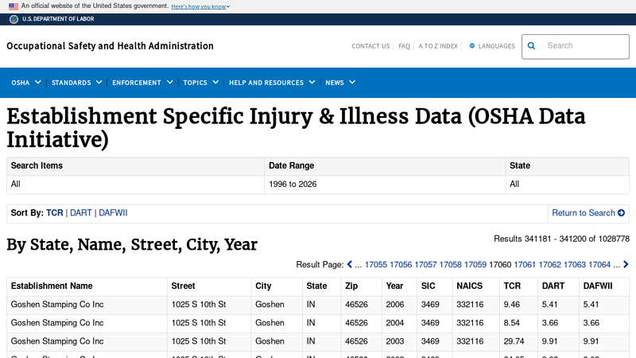Click the magnifying glass search icon

[x=531, y=46]
